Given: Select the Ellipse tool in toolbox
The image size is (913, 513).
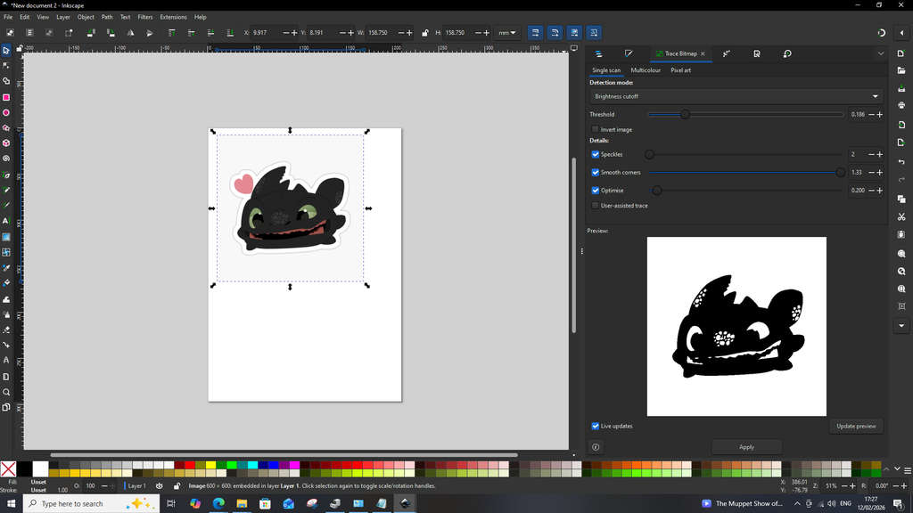Looking at the screenshot, I should click(x=6, y=113).
